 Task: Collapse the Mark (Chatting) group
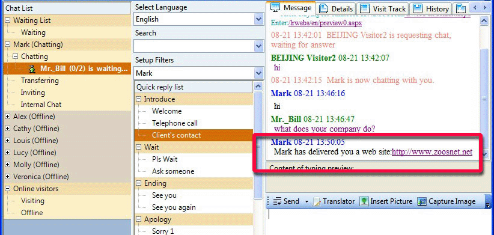pyautogui.click(x=8, y=44)
